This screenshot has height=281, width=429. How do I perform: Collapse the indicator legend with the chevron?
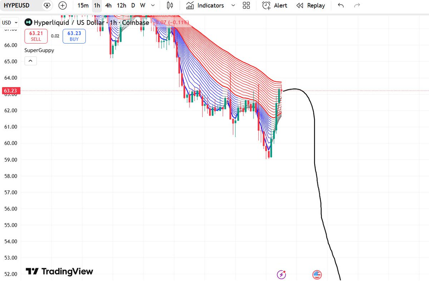coord(30,61)
